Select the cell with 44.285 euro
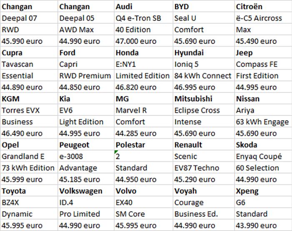Image resolution: width=292 pixels, height=231 pixels. pyautogui.click(x=144, y=133)
